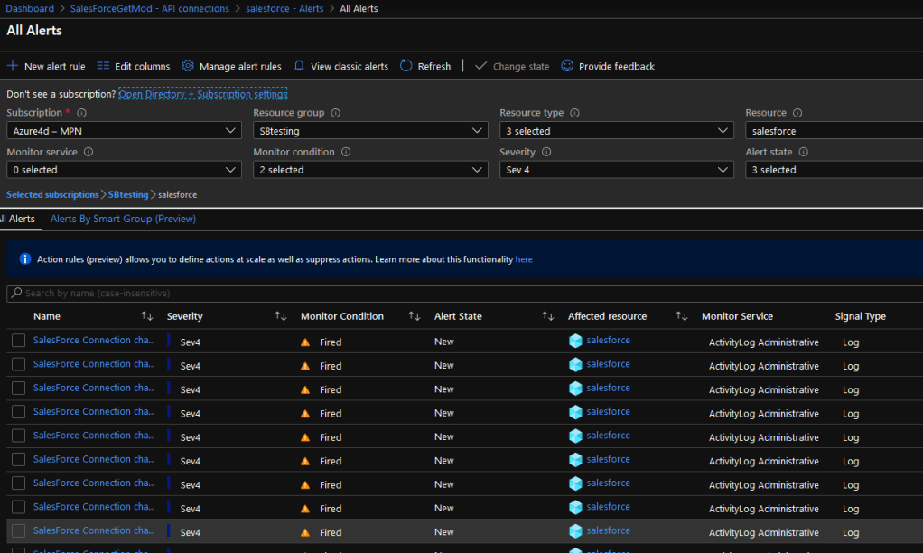The width and height of the screenshot is (923, 553).
Task: Click the Provide feedback smiley icon
Action: click(567, 66)
